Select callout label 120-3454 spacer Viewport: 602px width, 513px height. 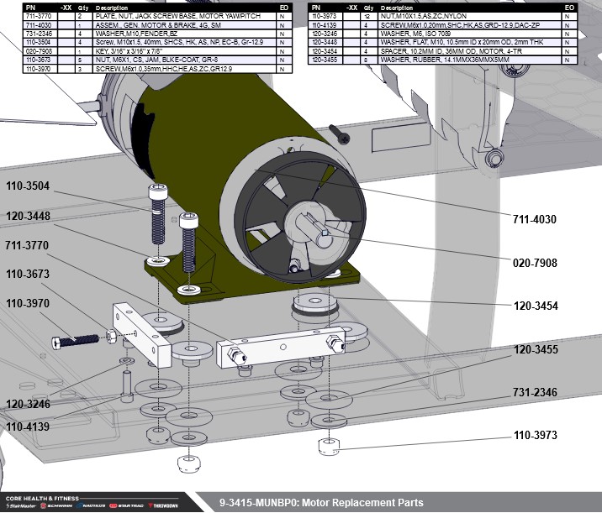pyautogui.click(x=538, y=306)
